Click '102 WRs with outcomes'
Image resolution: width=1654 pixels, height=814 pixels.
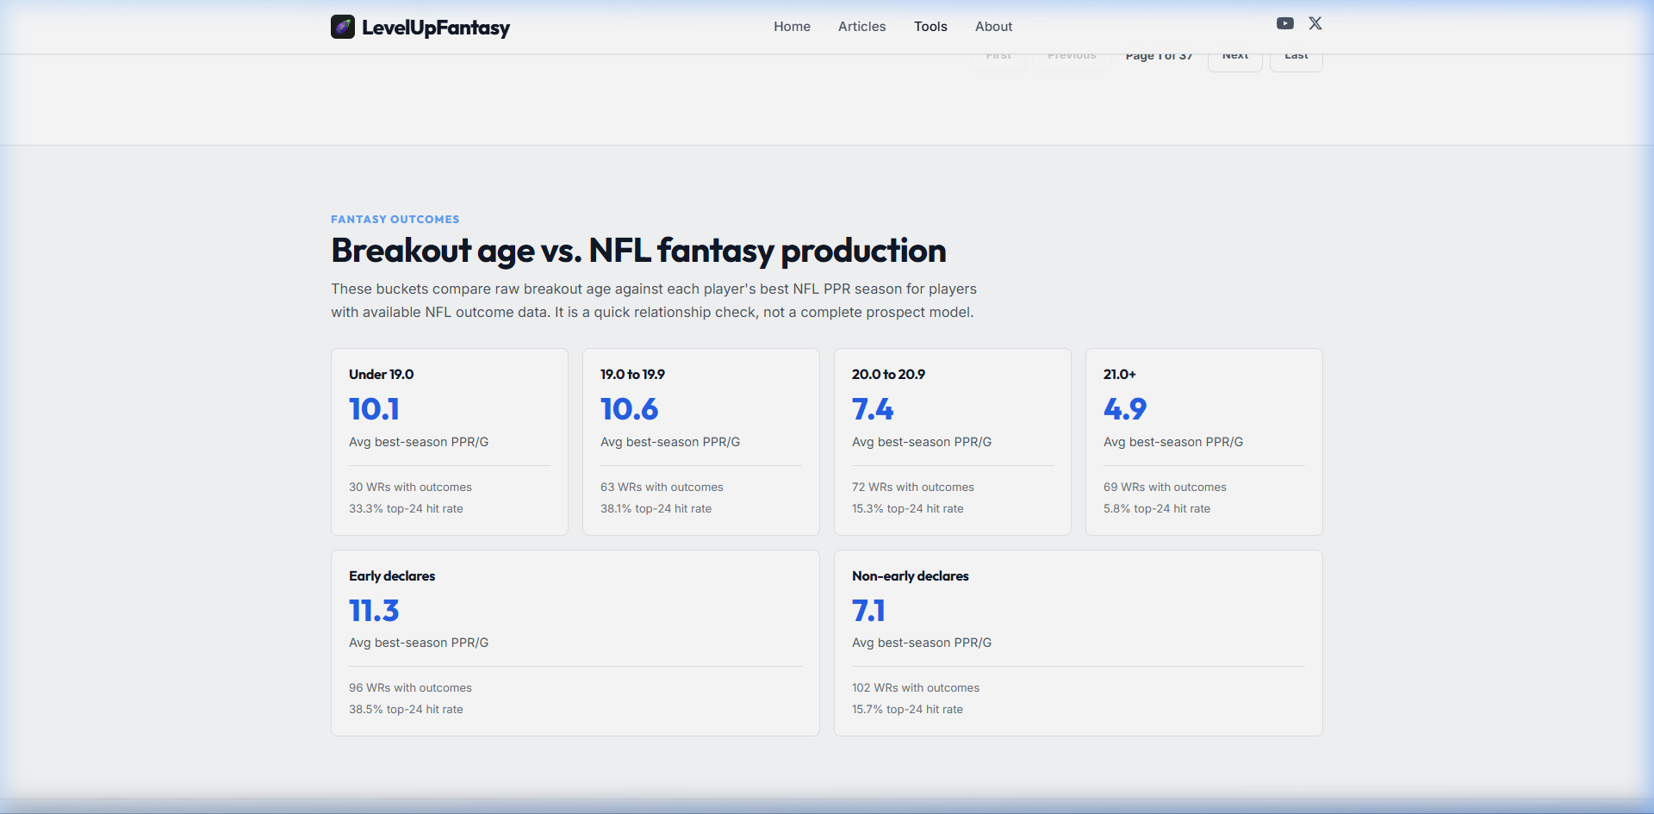click(x=916, y=688)
